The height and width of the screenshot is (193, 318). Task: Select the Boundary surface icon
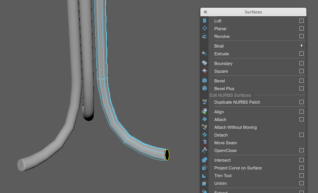point(205,63)
